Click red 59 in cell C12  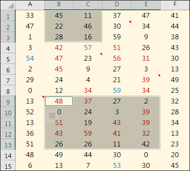[x=88, y=133]
